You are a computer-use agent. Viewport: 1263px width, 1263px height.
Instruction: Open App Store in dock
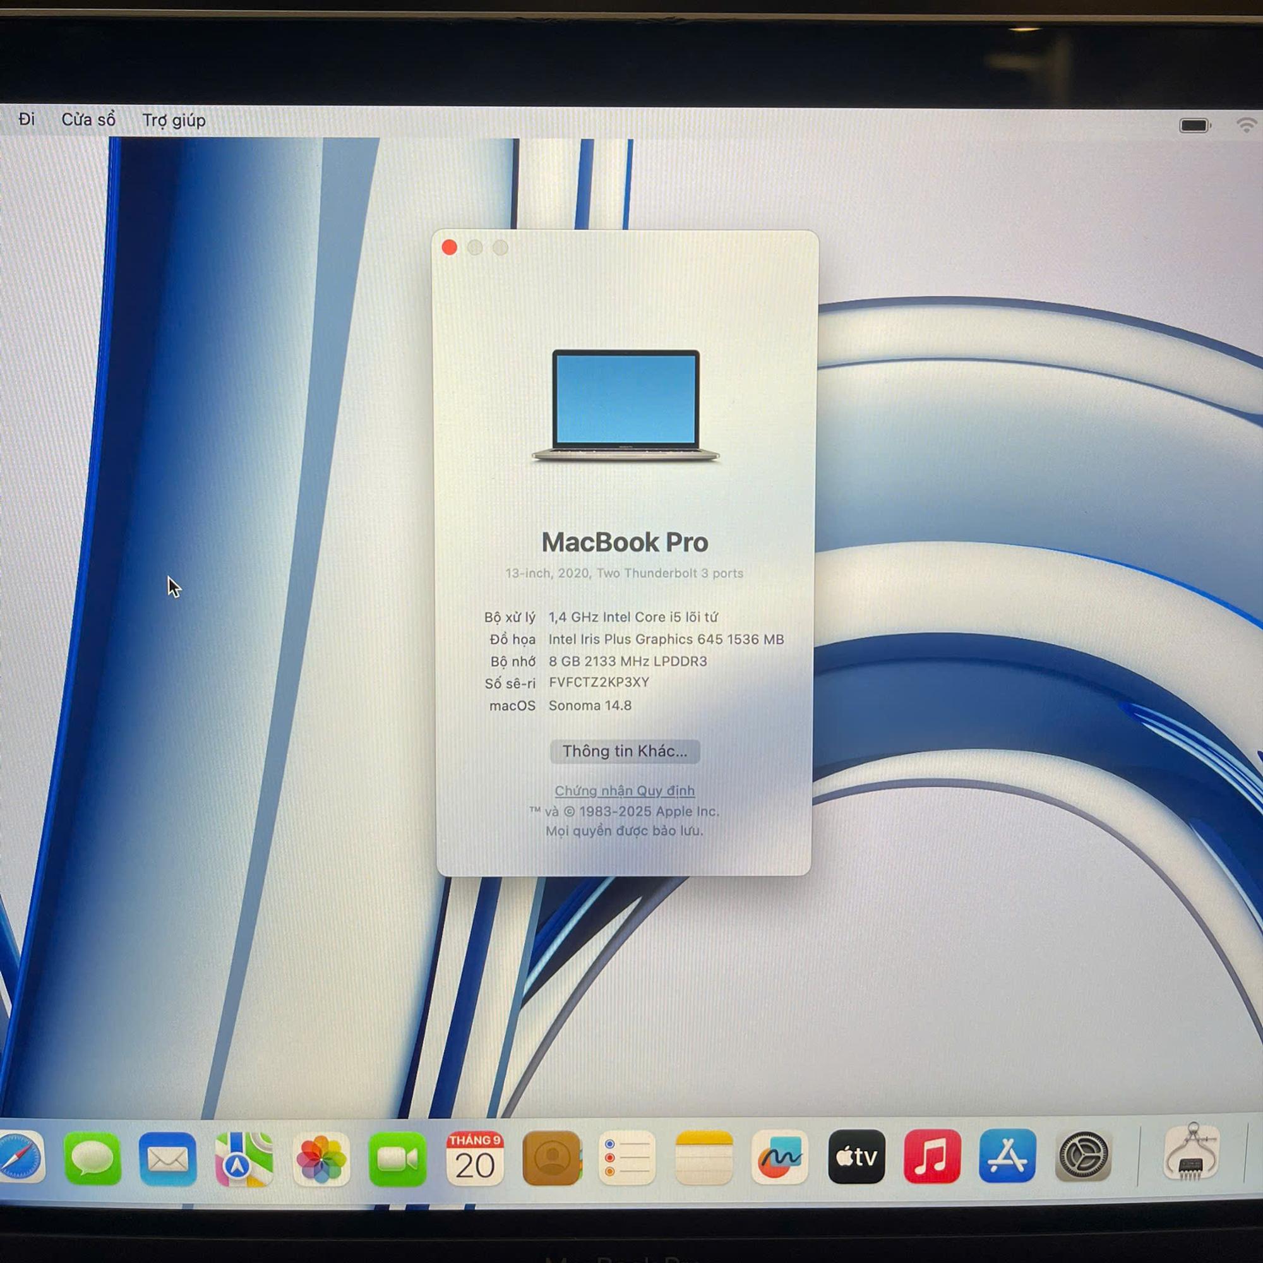coord(1007,1155)
